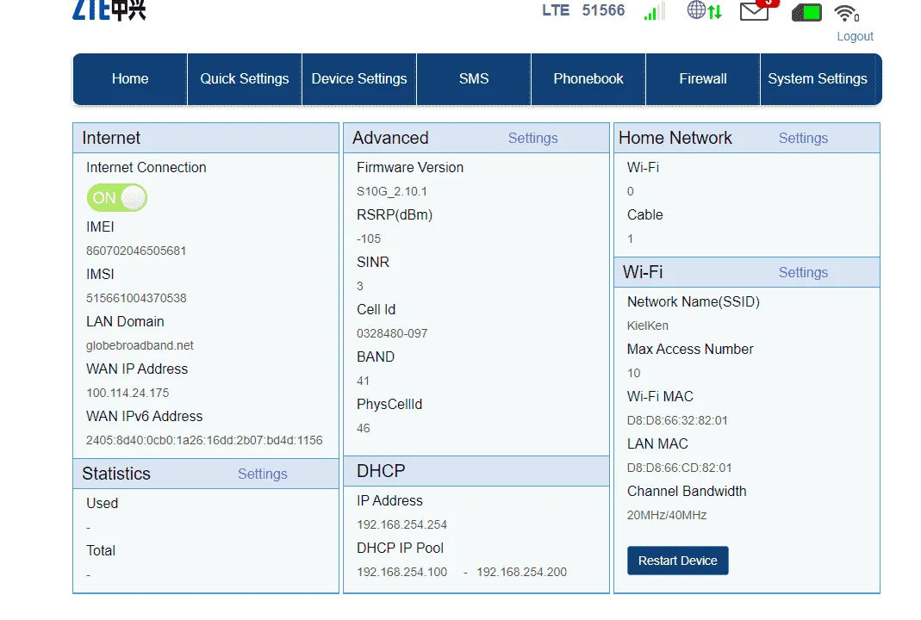Image resolution: width=921 pixels, height=620 pixels.
Task: Open Settings link in Advanced panel
Action: 532,138
